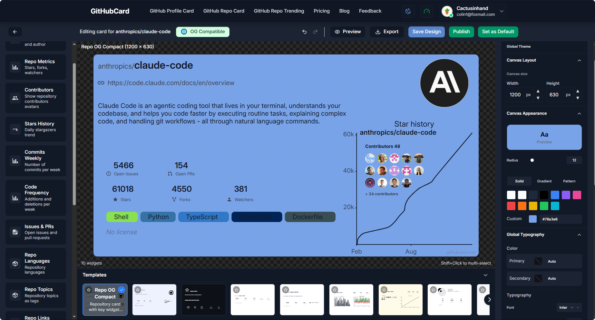The width and height of the screenshot is (595, 320).
Task: Click the Open Issues circle icon
Action: point(109,174)
